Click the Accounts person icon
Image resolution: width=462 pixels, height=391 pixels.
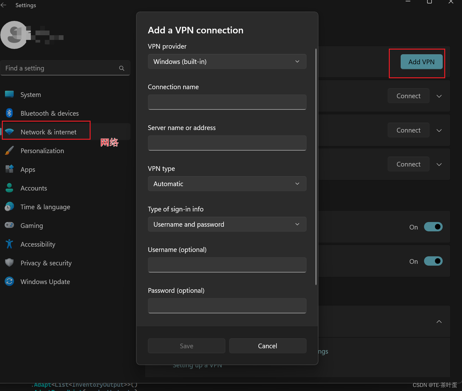tap(9, 188)
